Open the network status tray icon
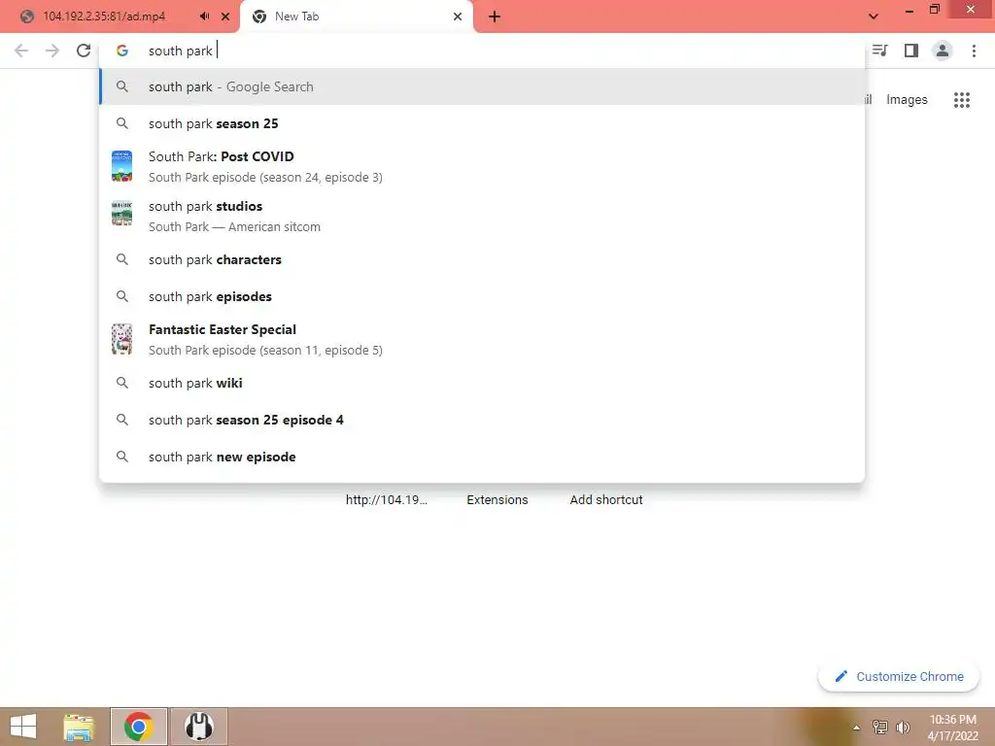 pos(879,727)
